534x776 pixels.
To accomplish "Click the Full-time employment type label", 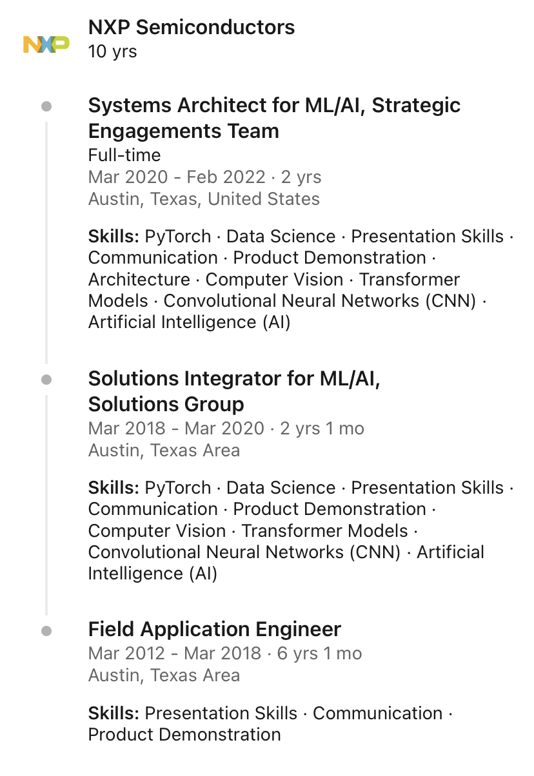I will [124, 155].
